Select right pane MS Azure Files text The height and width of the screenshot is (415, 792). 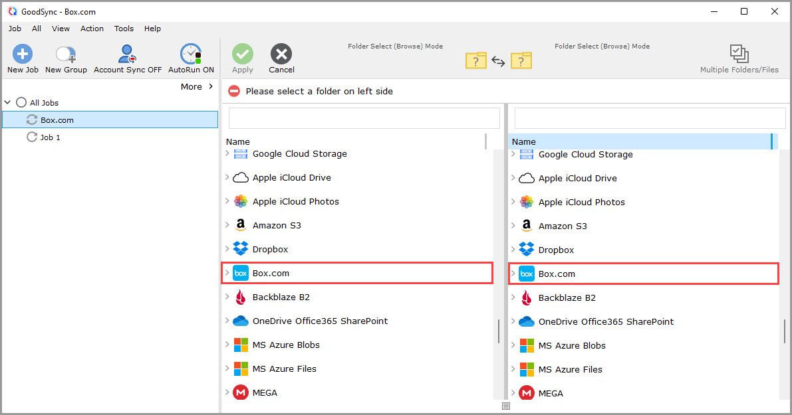tap(571, 370)
